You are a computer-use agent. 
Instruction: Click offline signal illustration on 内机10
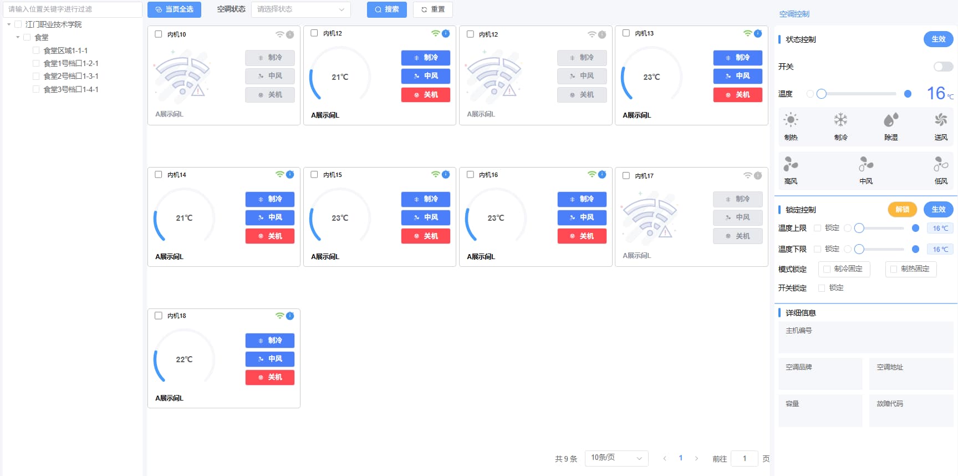coord(182,75)
